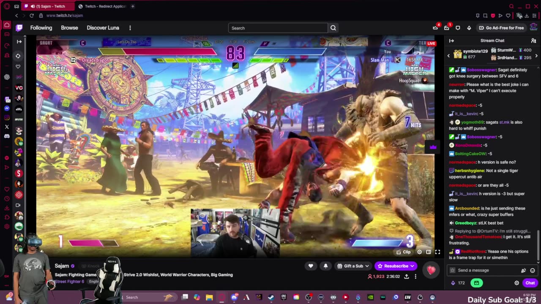
Task: Open the Discover Luna link
Action: point(103,28)
